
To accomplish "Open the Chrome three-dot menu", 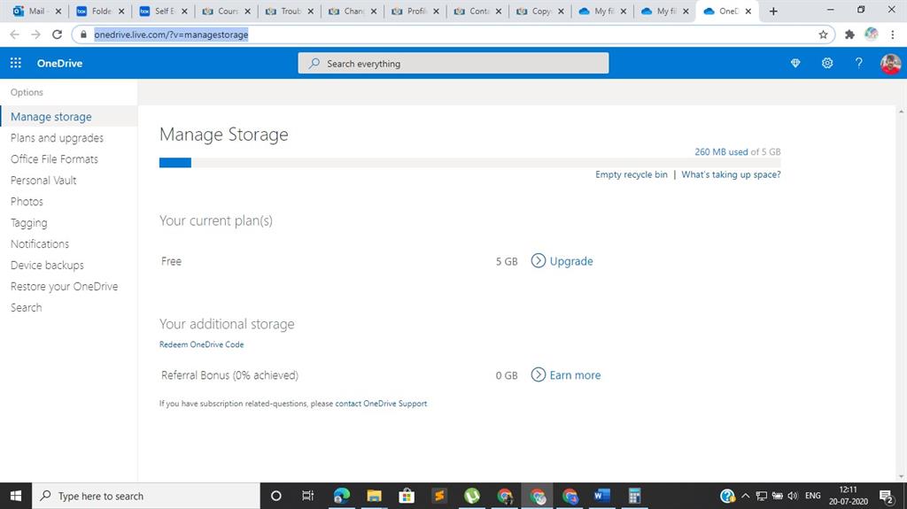I will coord(893,35).
